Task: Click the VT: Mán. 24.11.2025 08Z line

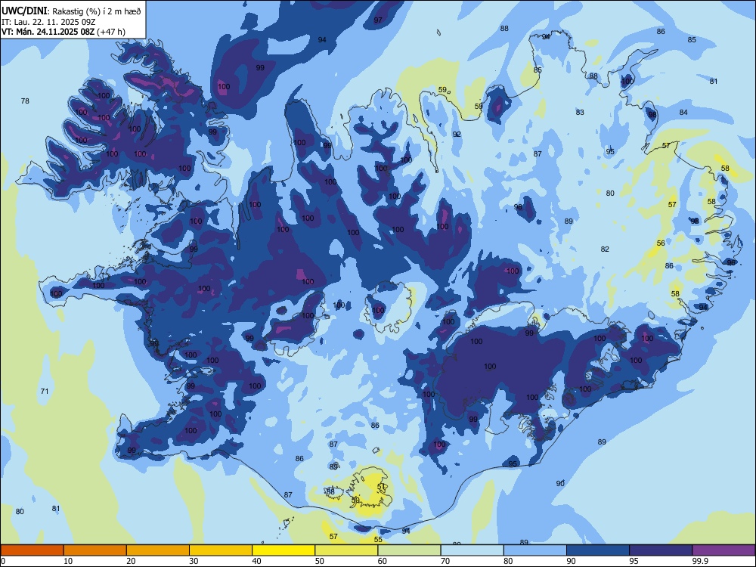Action: 64,32
